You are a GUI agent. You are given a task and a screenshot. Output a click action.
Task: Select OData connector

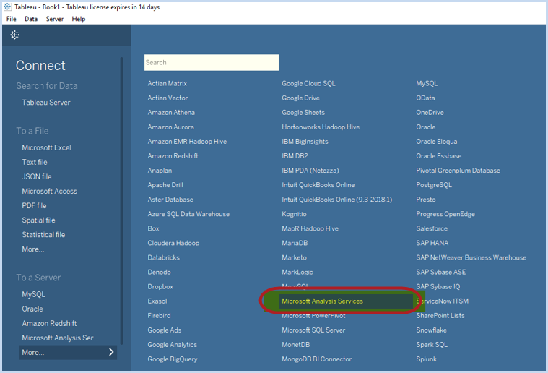(x=425, y=98)
